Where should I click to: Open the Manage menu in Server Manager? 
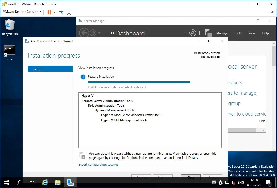(222, 33)
